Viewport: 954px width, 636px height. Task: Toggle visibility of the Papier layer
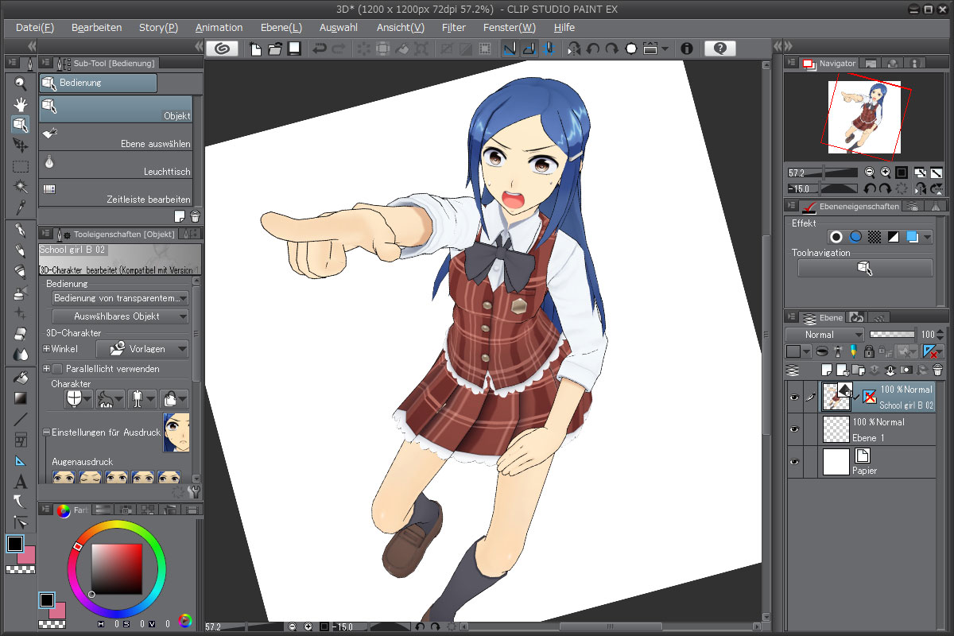click(793, 462)
